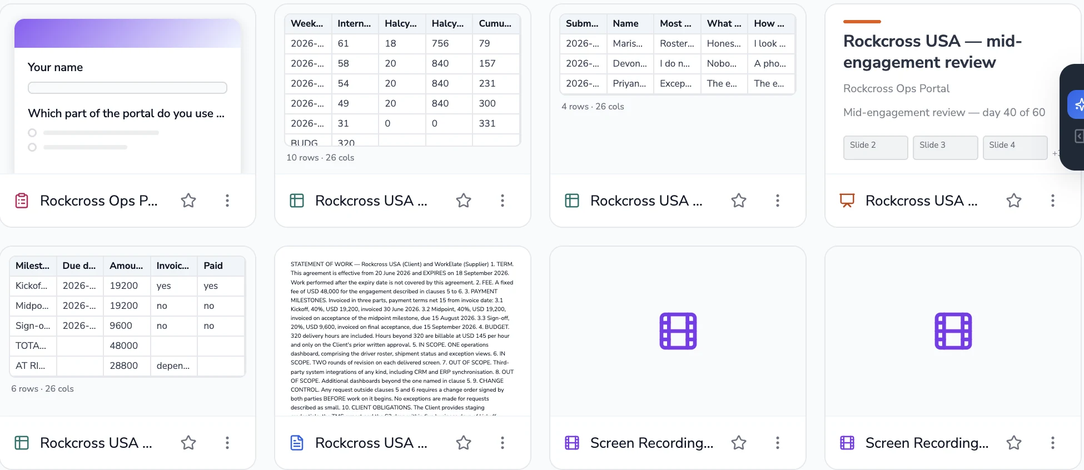Click the cell with value 157
Viewport: 1084px width, 470px height.
(496, 63)
